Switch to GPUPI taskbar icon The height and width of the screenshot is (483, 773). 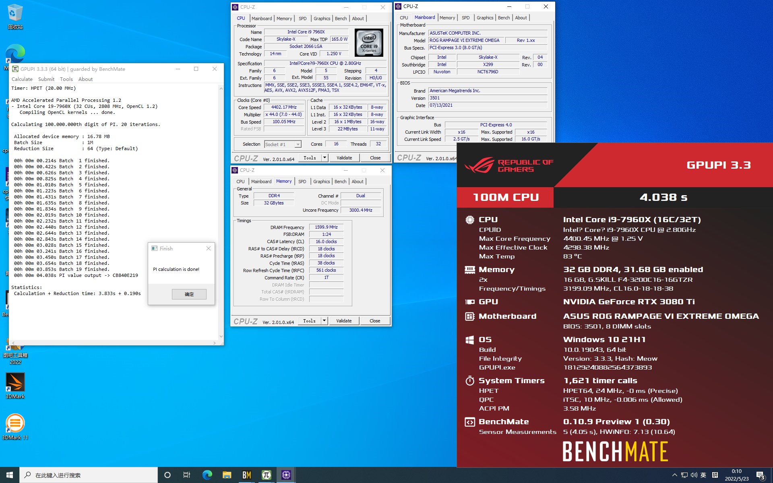click(x=266, y=475)
